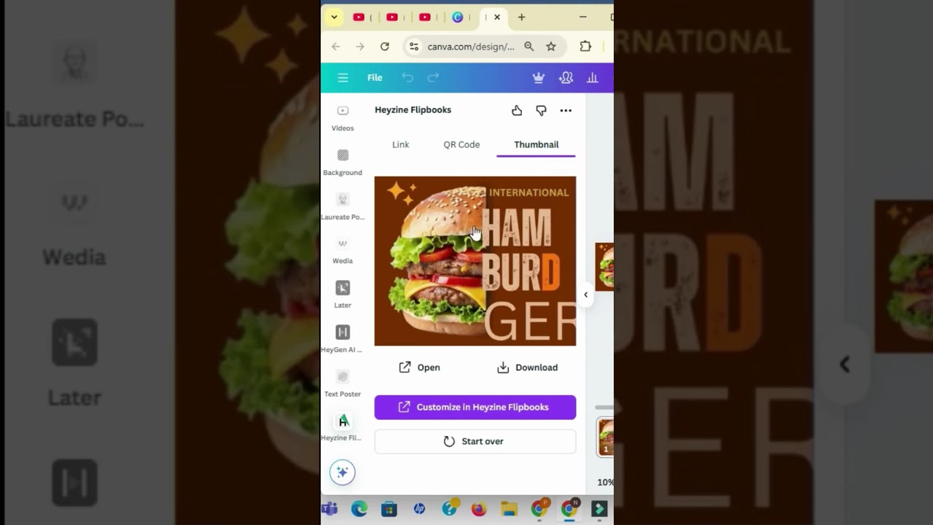Open File Explorer from taskbar

(x=509, y=509)
